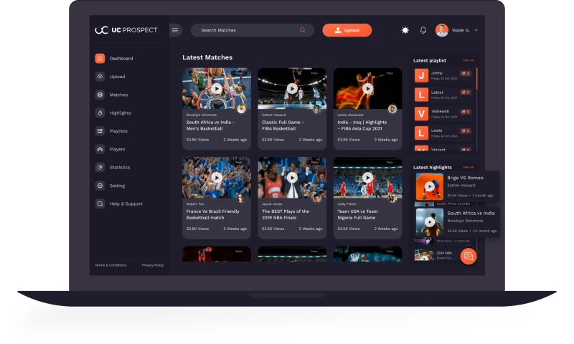Open the Dashboard home icon
Screen dimensions: 574x344
tap(100, 59)
